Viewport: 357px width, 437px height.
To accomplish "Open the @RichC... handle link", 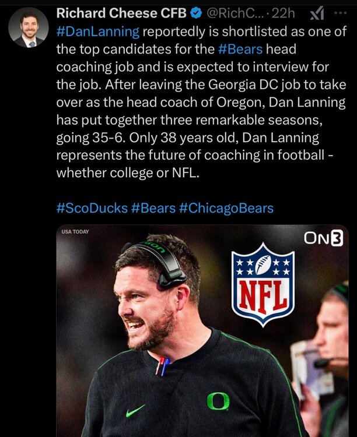I will coord(229,12).
